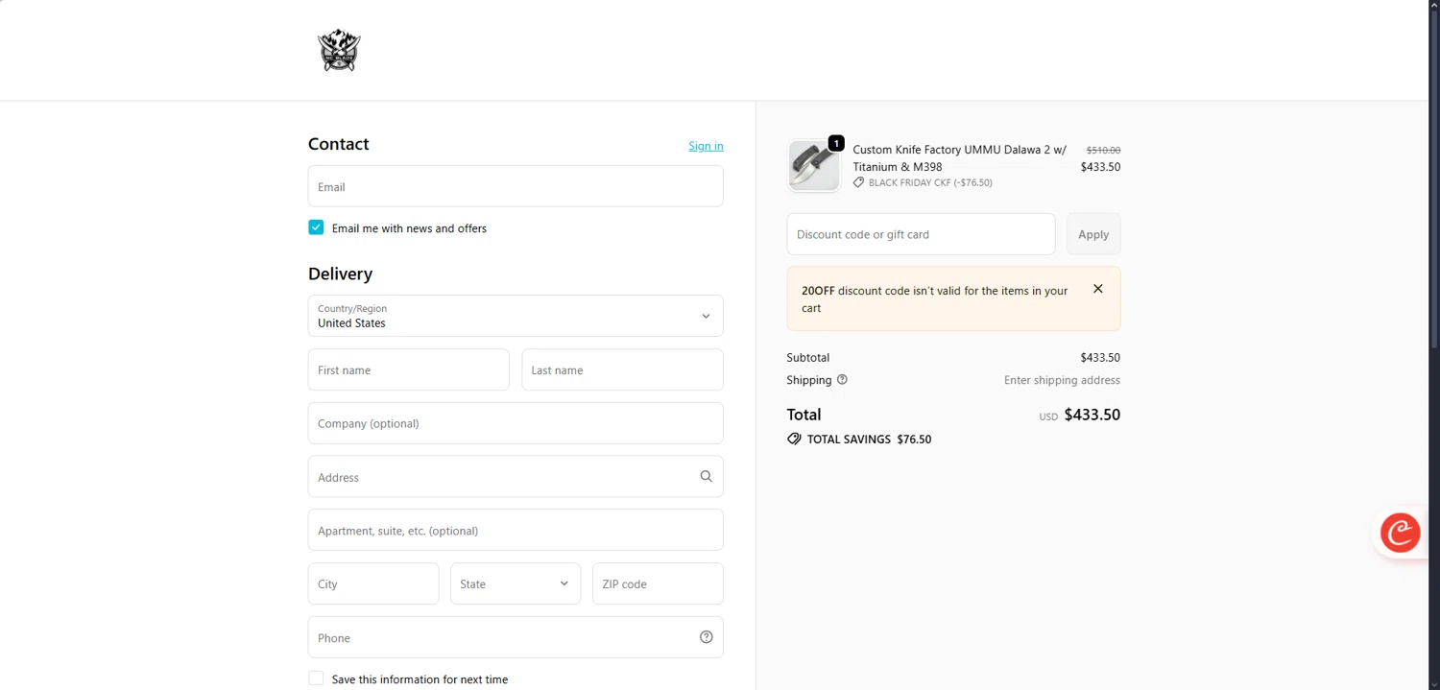1440x690 pixels.
Task: Expand the State dropdown
Action: (x=516, y=583)
